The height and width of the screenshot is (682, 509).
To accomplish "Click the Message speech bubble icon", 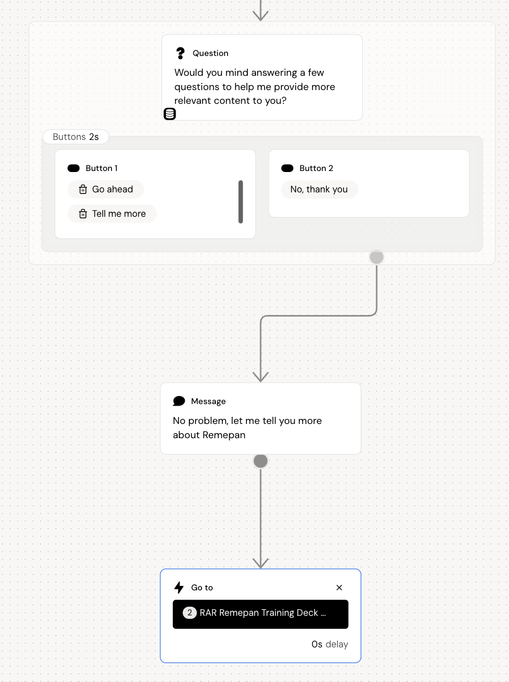I will (179, 401).
